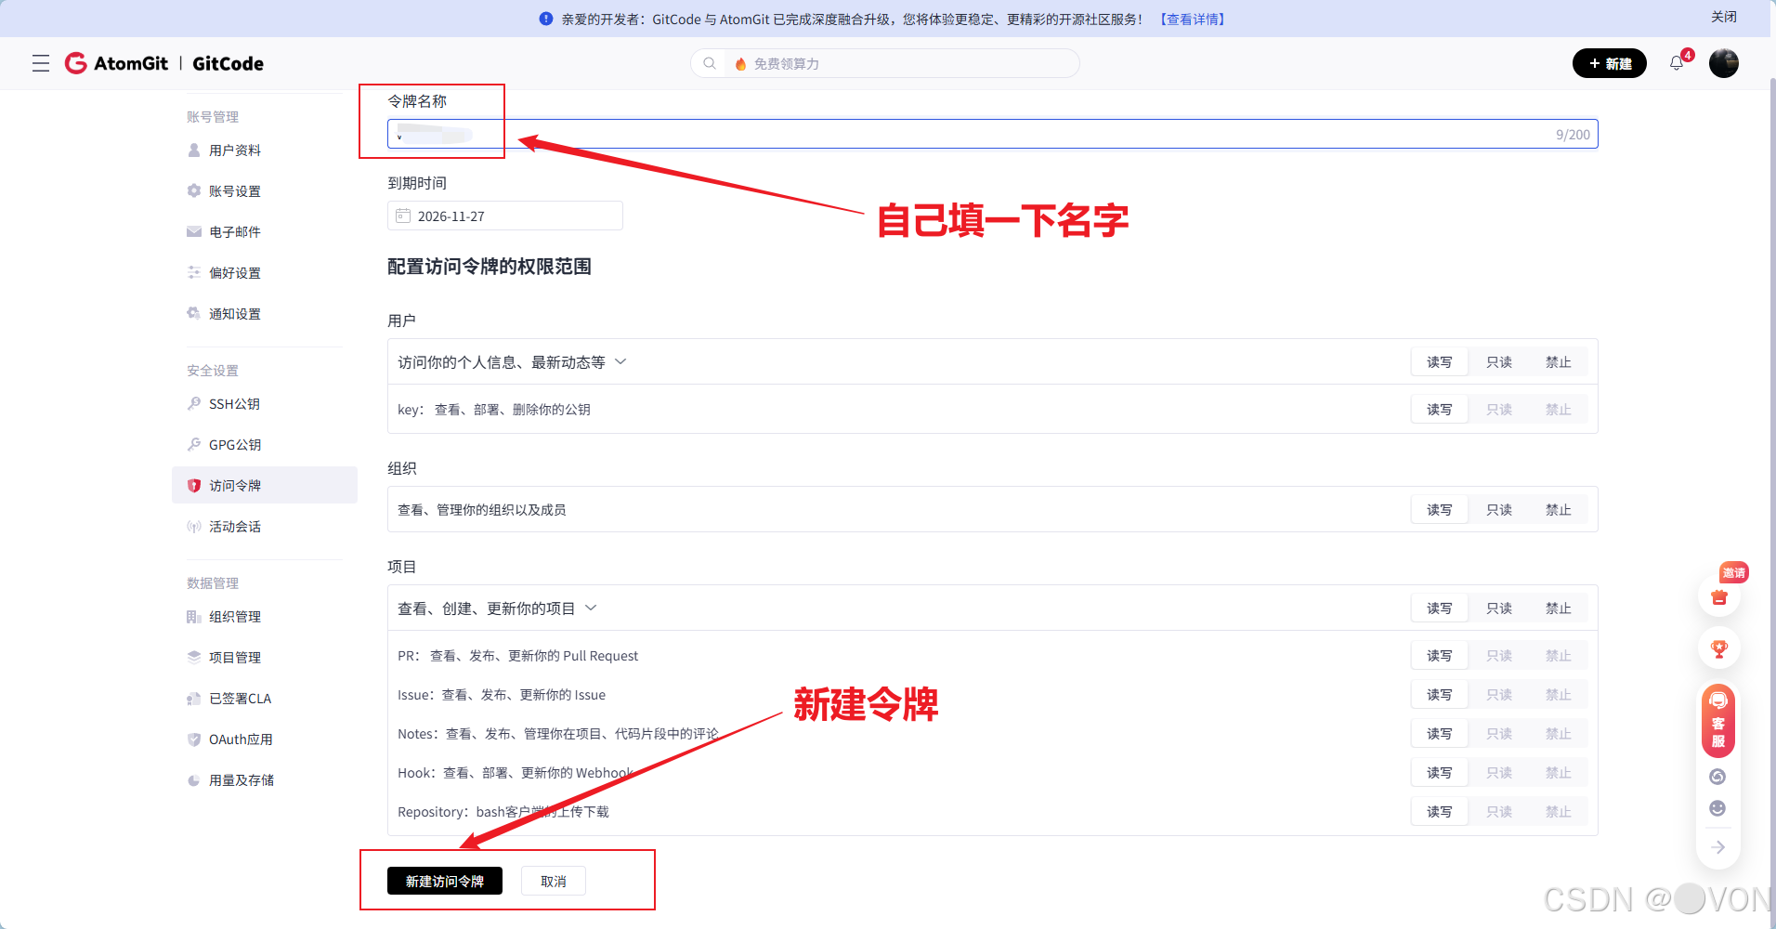The height and width of the screenshot is (929, 1776).
Task: Set PR permission to 读写
Action: pos(1439,655)
